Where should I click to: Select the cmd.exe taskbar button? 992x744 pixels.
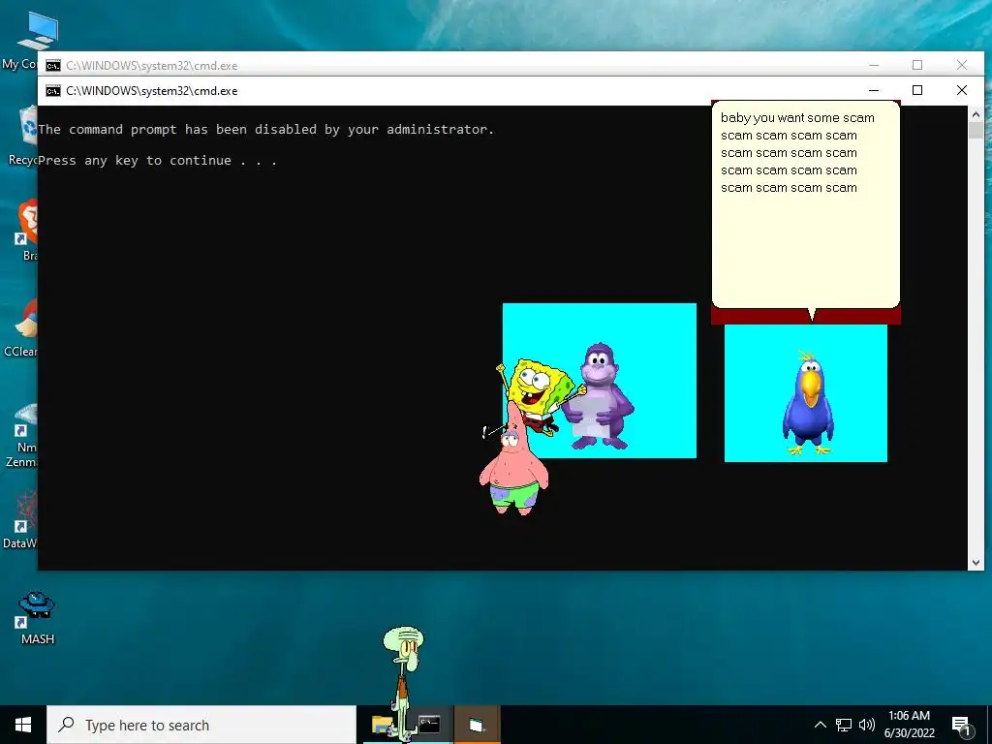click(x=429, y=725)
